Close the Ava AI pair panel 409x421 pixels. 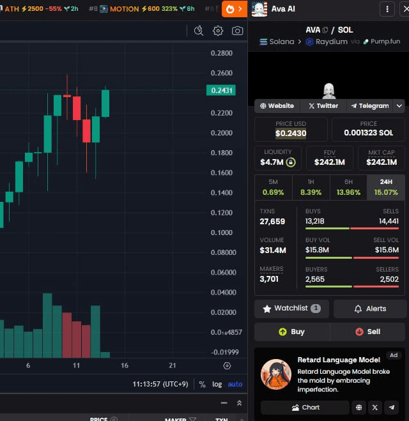406,9
